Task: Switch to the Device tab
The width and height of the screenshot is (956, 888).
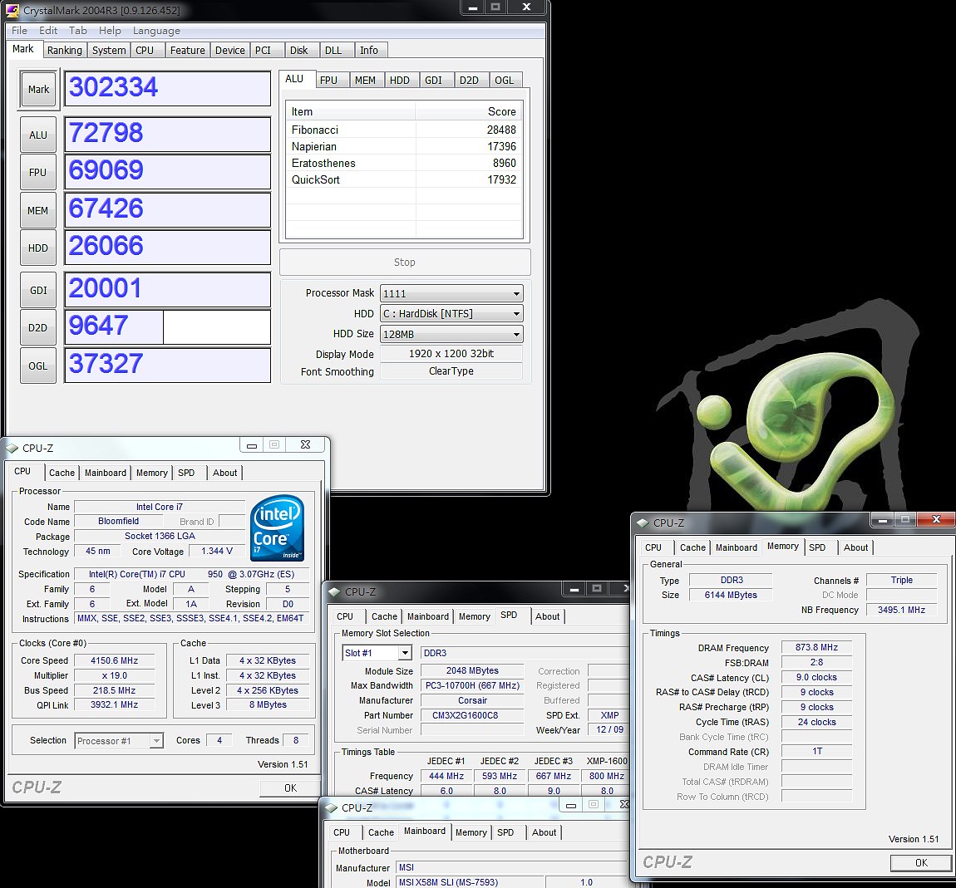Action: (229, 51)
